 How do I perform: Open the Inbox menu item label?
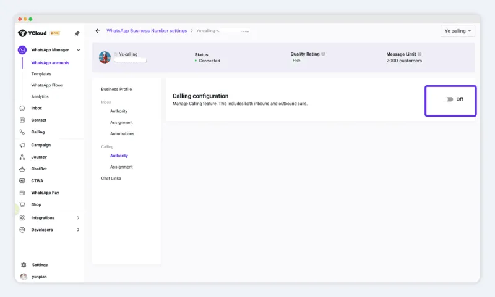(x=37, y=108)
